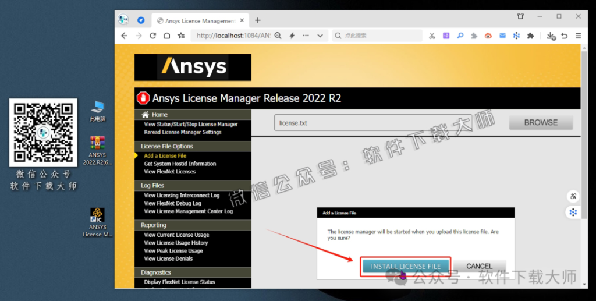Open View FlexNet Debug Log
This screenshot has width=596, height=301.
172,203
